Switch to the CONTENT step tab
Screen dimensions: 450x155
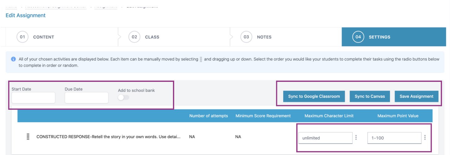pos(62,37)
